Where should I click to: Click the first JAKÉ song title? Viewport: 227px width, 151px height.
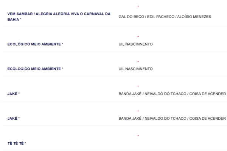[x=12, y=94]
